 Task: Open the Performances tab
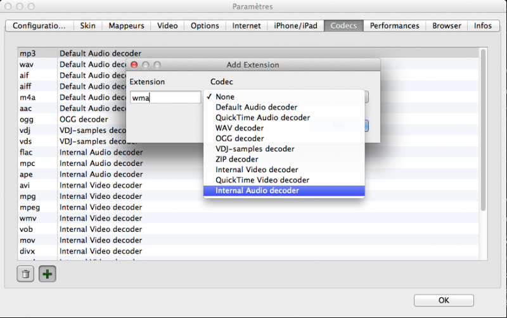(x=394, y=26)
